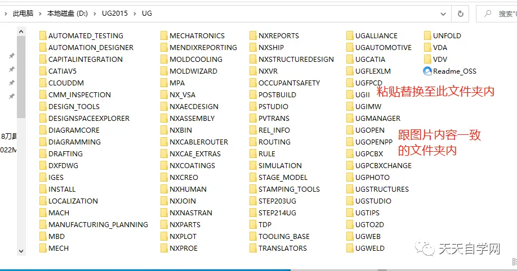Go to 本地磁盘 (D:) in breadcrumb
517x271 pixels.
click(x=67, y=13)
